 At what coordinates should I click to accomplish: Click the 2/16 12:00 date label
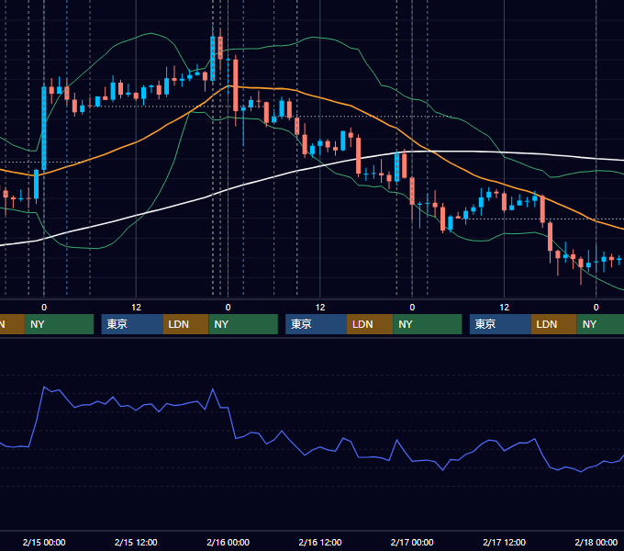tap(320, 542)
